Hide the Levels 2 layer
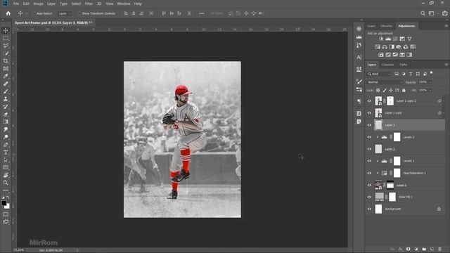 coord(369,137)
